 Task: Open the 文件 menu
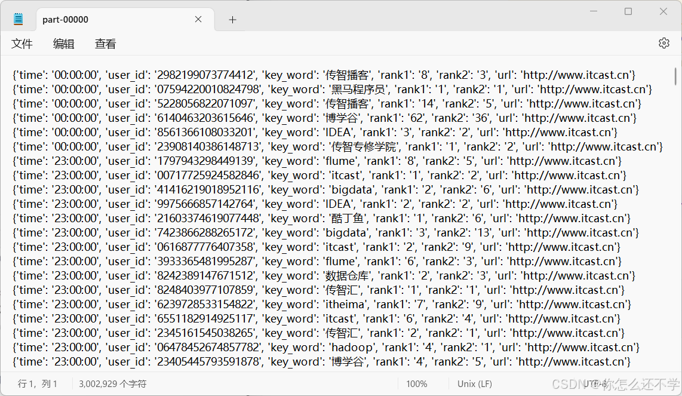coord(21,44)
